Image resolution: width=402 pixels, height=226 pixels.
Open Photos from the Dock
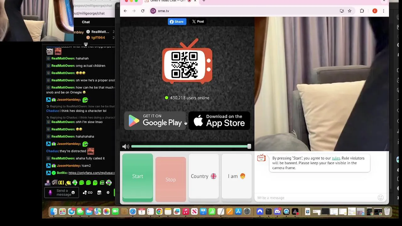point(106,212)
